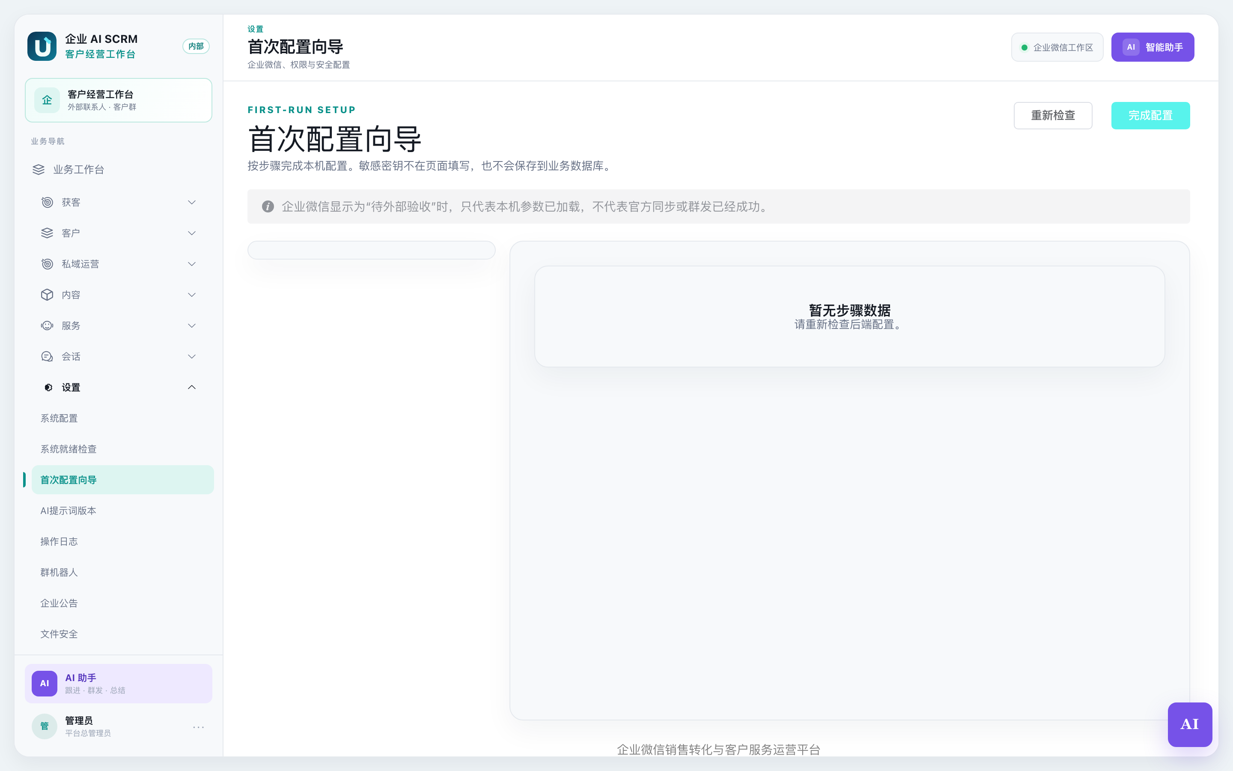
Task: Click the 企业微信工作区 status pill
Action: (1057, 48)
